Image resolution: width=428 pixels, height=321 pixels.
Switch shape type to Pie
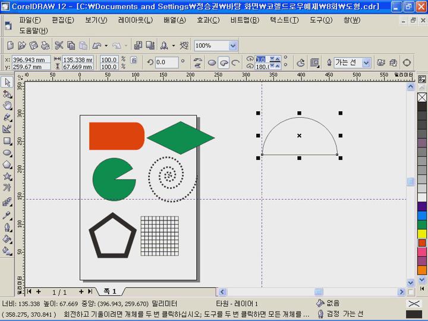click(x=224, y=63)
